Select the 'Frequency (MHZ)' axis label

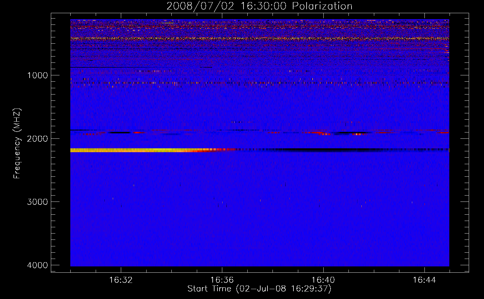tap(17, 144)
